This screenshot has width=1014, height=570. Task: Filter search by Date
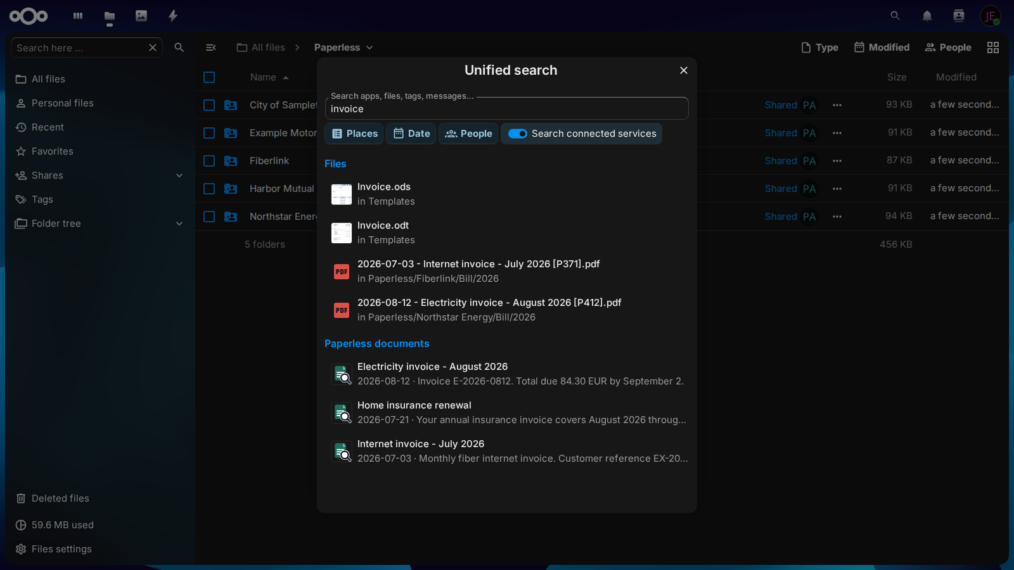tap(411, 134)
